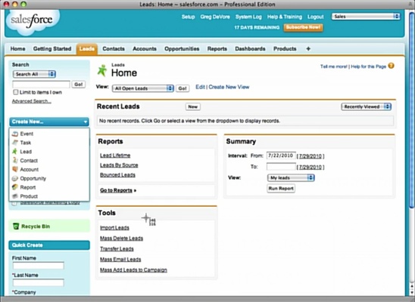The width and height of the screenshot is (415, 302).
Task: Expand the Create New dropdown arrow
Action: [86, 122]
